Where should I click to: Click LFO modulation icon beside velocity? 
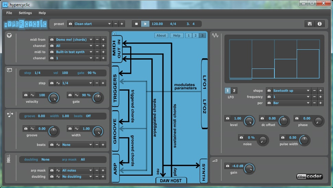click(32, 95)
